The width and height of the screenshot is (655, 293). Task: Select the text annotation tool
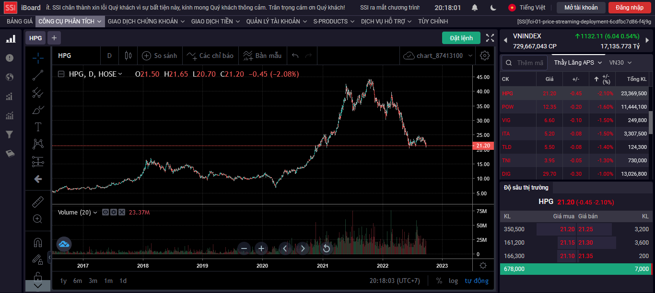[x=38, y=127]
